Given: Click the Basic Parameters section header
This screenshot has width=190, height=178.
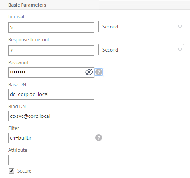Looking at the screenshot, I should pos(27,5).
